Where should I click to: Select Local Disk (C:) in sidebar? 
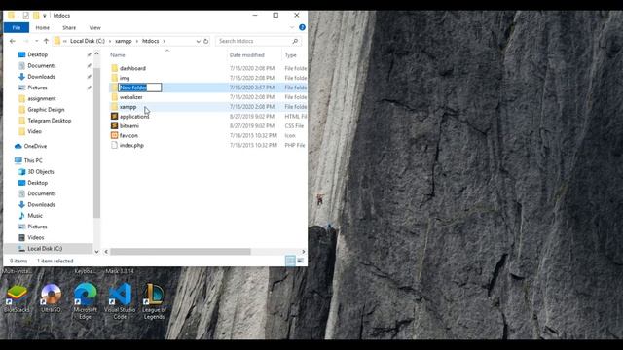(x=45, y=249)
